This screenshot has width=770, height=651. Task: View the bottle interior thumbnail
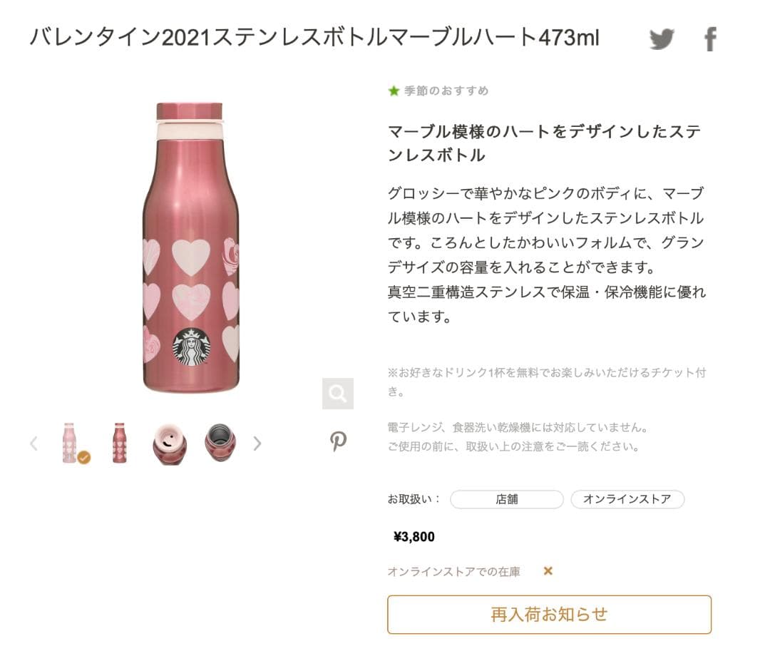221,443
